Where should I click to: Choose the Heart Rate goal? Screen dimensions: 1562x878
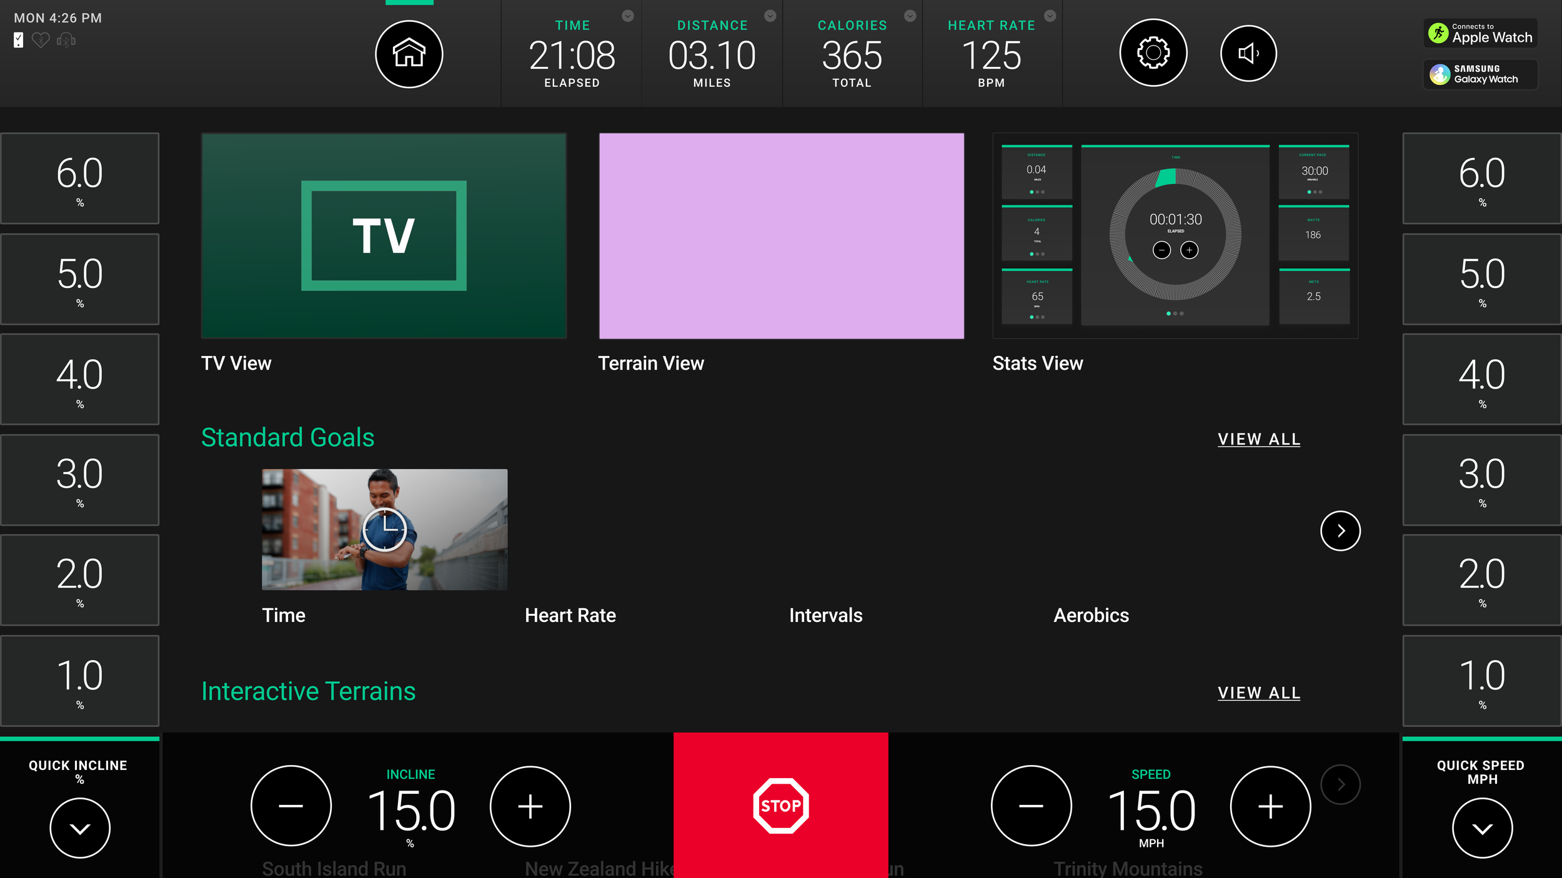[570, 615]
